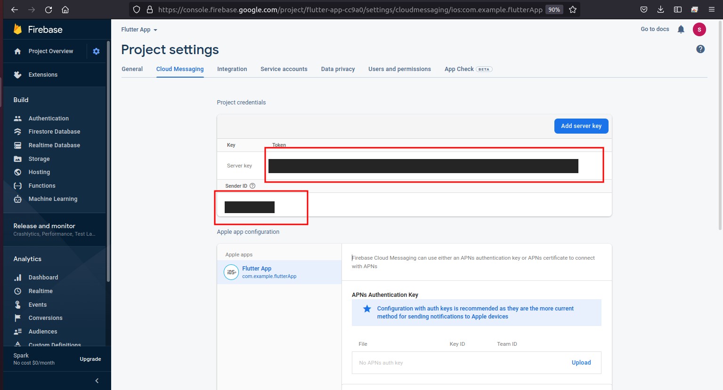The height and width of the screenshot is (390, 723).
Task: Click the Authentication people icon
Action: (x=17, y=119)
